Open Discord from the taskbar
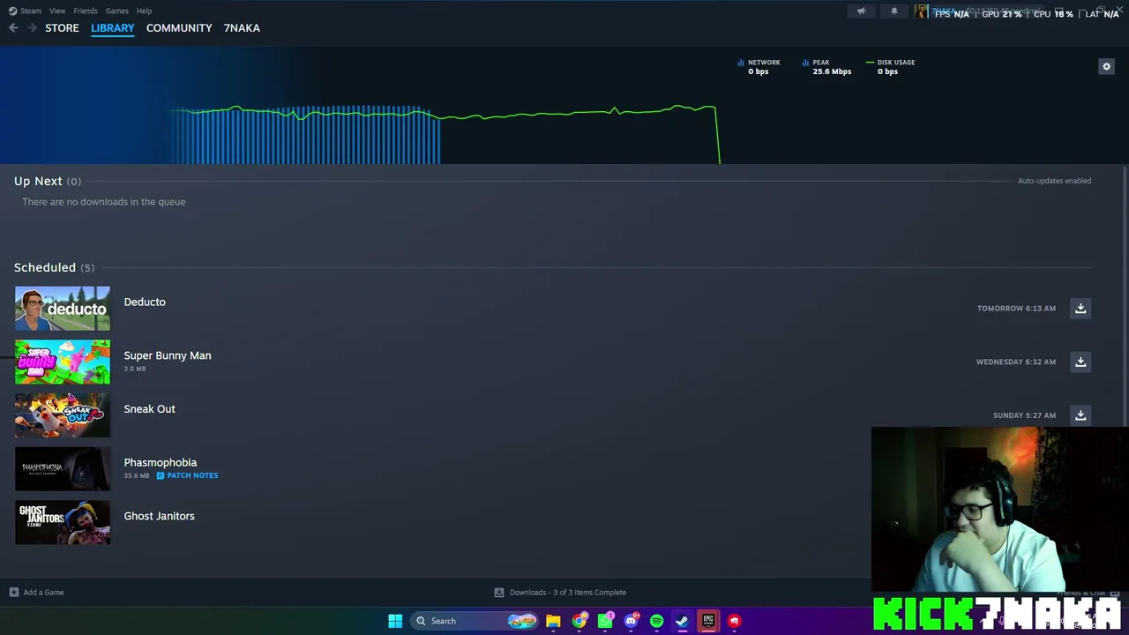The image size is (1129, 635). click(x=631, y=621)
